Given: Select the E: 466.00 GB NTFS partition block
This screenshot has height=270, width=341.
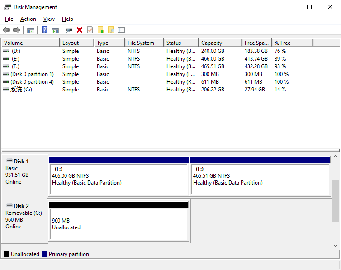Looking at the screenshot, I should (x=119, y=176).
